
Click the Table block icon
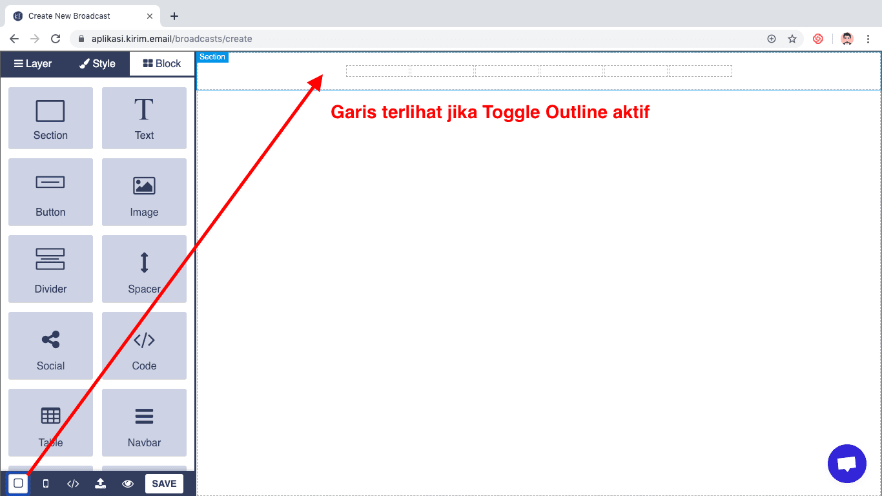coord(50,422)
